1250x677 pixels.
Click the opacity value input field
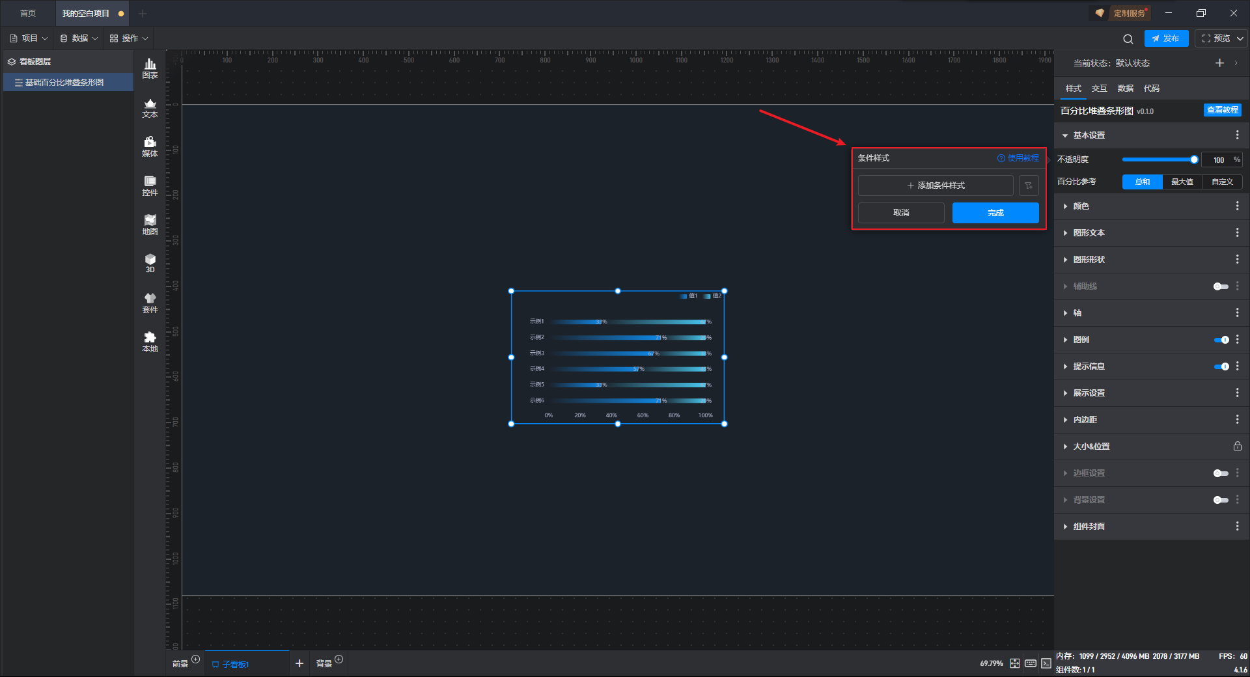coord(1219,159)
